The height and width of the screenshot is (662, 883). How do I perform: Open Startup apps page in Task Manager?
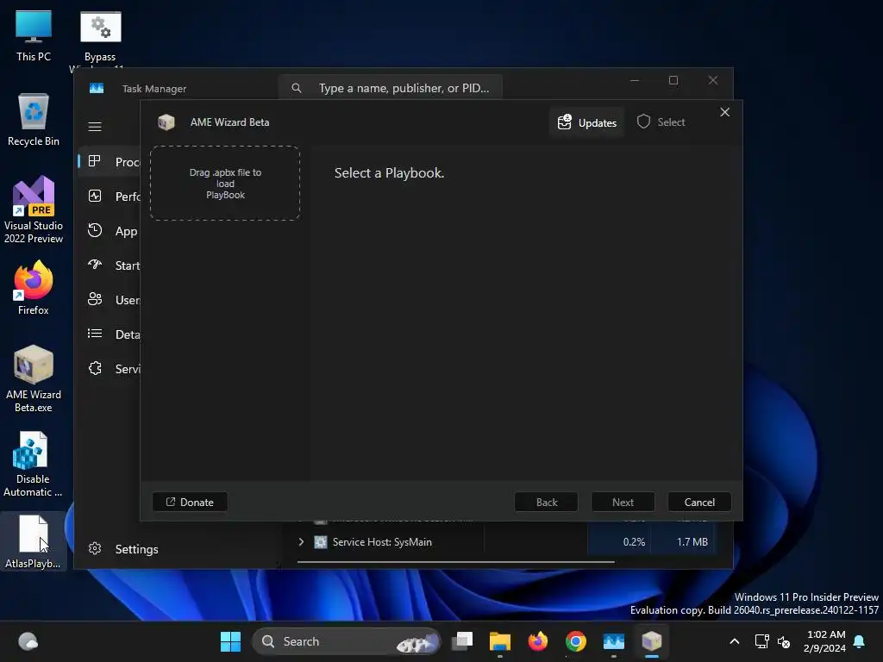[x=110, y=265]
